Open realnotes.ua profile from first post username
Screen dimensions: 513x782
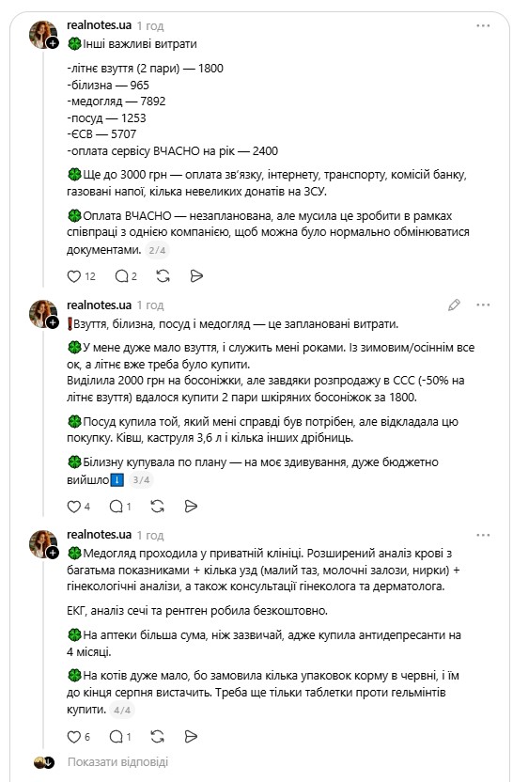click(100, 25)
